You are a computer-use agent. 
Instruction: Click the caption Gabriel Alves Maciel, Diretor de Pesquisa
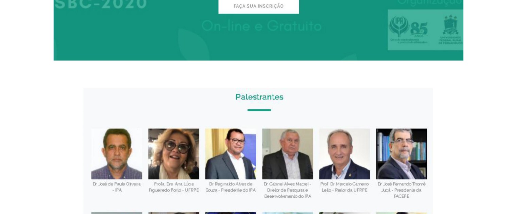coord(288,190)
